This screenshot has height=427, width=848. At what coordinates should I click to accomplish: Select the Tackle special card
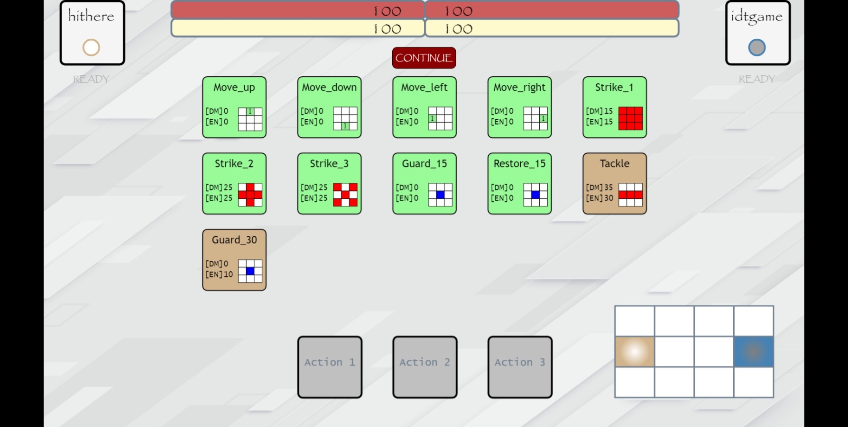point(614,184)
